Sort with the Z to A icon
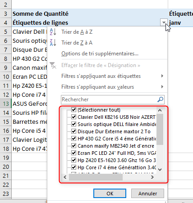Image resolution: width=193 pixels, height=203 pixels. 53,43
